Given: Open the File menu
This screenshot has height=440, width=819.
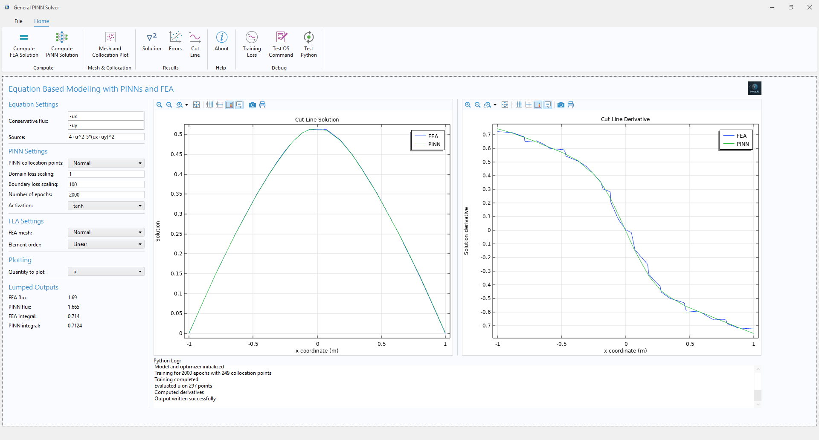Looking at the screenshot, I should (x=18, y=21).
